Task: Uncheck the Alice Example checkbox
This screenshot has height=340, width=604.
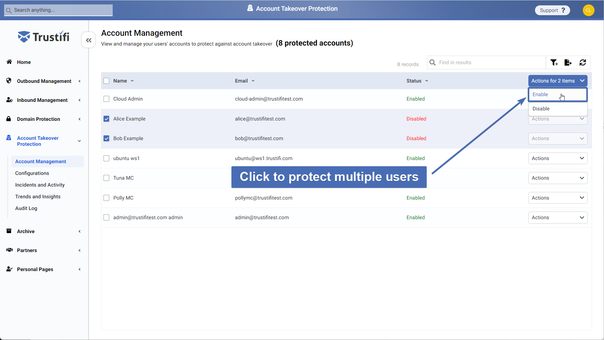Action: point(106,119)
